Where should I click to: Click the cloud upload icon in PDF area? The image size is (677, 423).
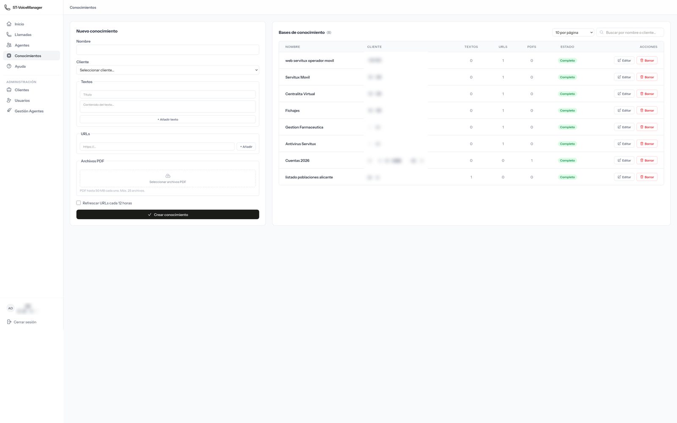click(168, 176)
